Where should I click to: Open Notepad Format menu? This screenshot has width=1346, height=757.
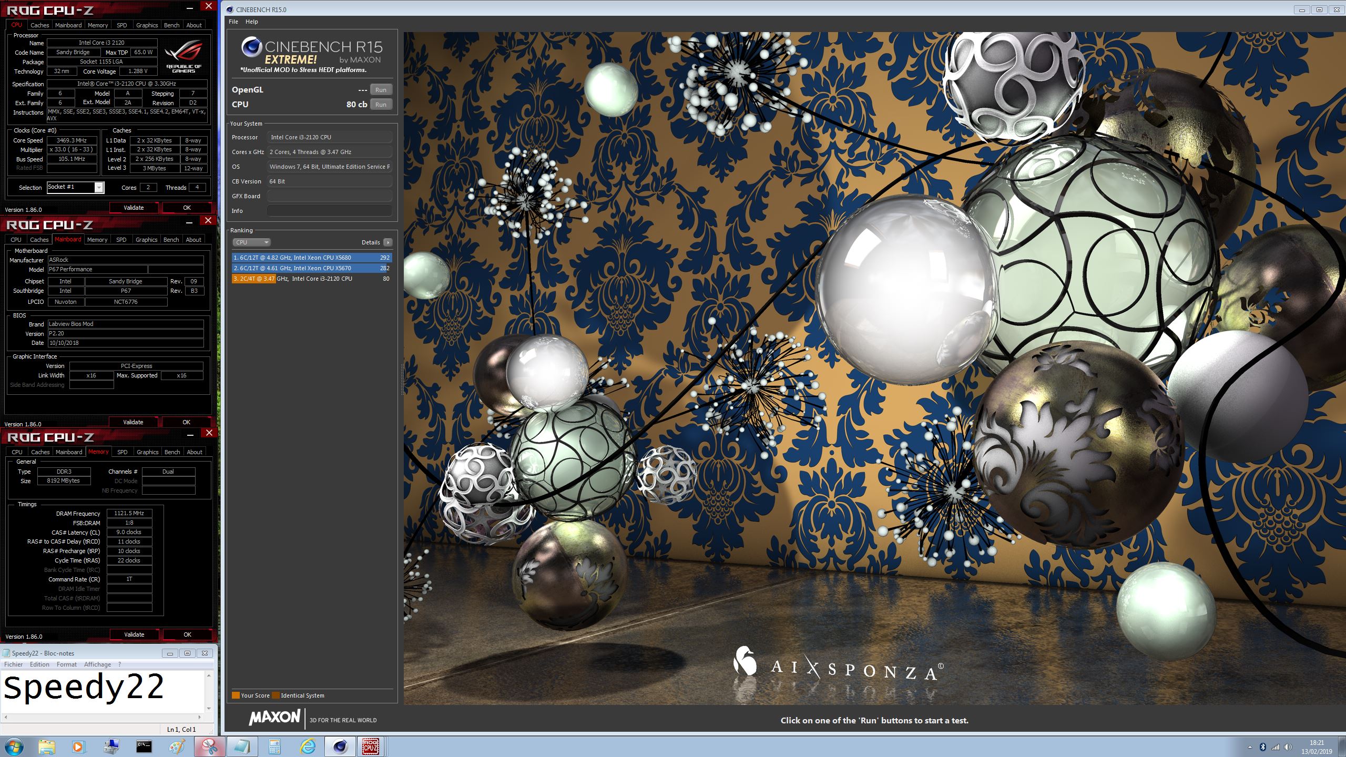tap(67, 664)
